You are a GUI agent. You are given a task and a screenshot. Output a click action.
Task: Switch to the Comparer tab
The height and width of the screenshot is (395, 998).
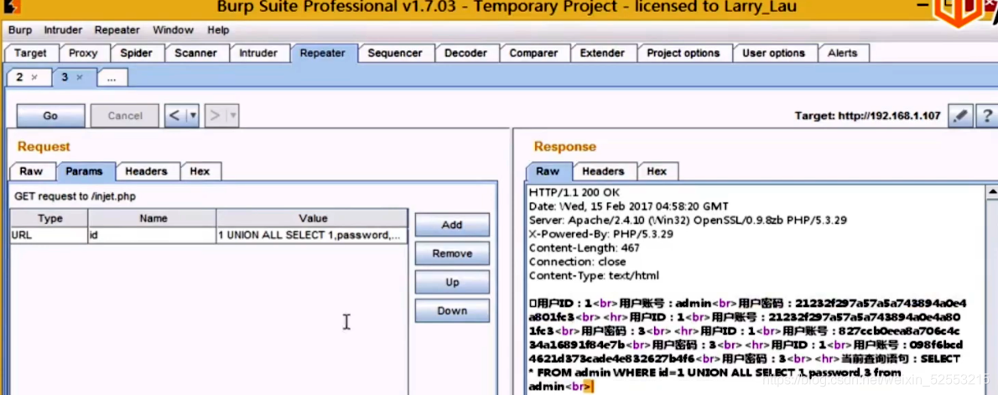534,54
